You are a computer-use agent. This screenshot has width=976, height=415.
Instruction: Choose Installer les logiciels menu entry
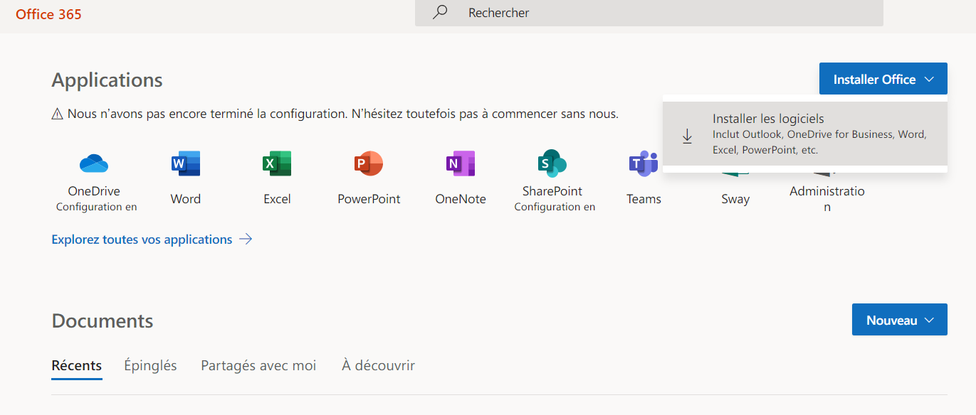point(804,134)
